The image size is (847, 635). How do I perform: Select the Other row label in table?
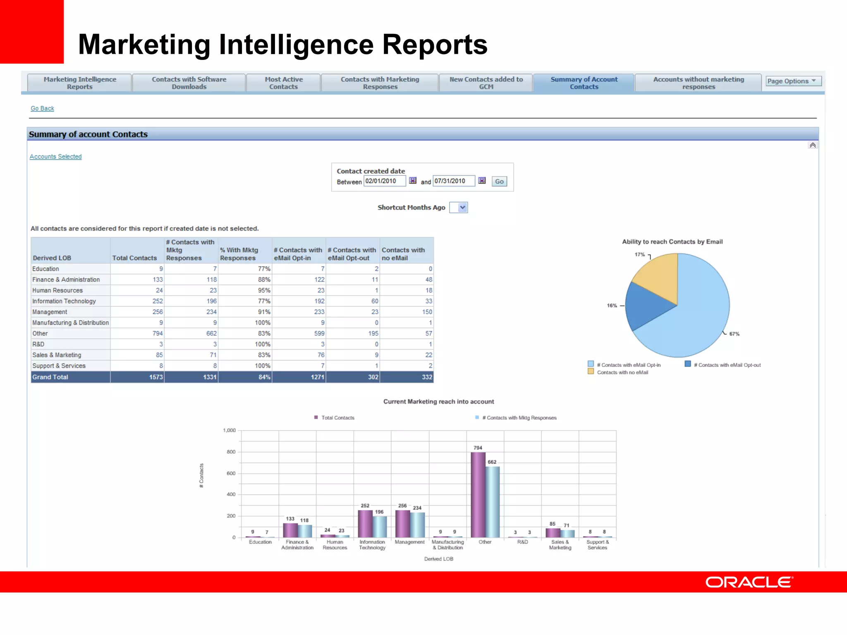tap(40, 333)
